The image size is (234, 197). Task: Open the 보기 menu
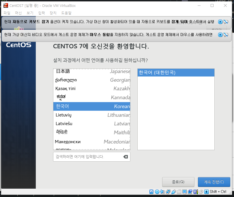pyautogui.click(x=30, y=13)
